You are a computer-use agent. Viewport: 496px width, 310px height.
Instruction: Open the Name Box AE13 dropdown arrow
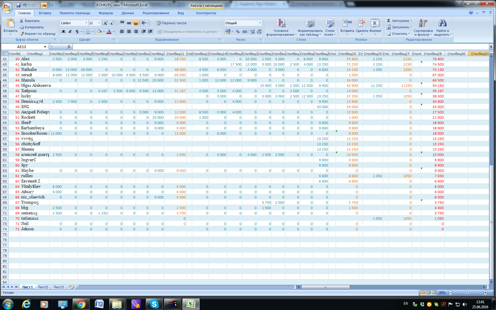coord(45,47)
